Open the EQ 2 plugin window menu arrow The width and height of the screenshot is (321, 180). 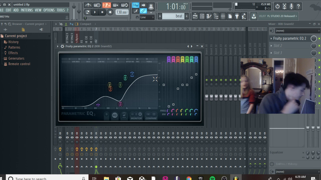click(58, 46)
